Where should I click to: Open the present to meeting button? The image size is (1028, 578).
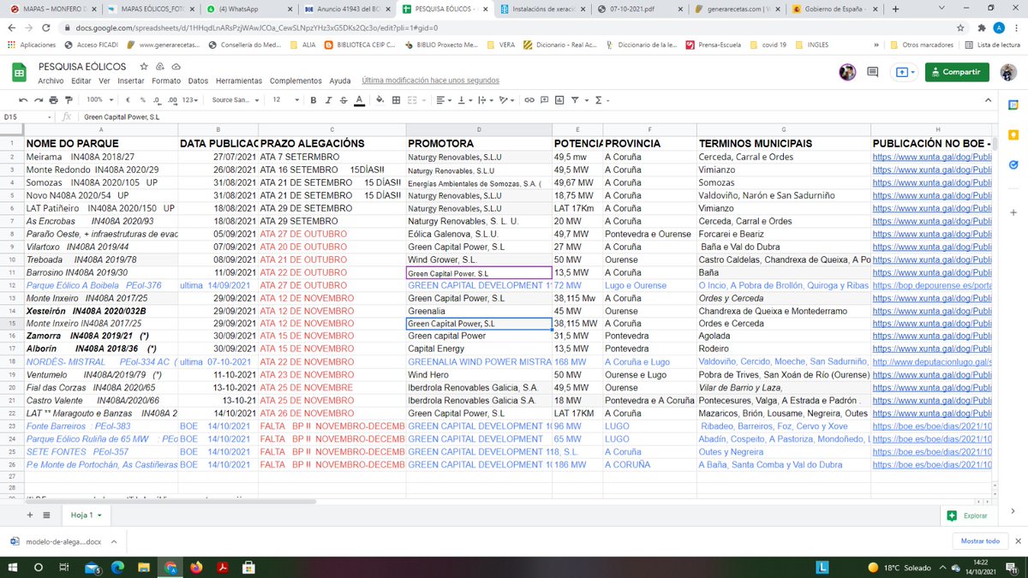click(904, 73)
